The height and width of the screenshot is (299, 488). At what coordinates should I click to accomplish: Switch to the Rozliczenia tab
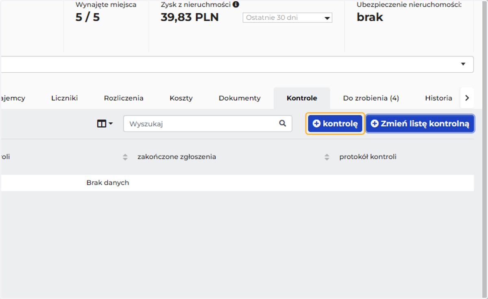tap(124, 98)
